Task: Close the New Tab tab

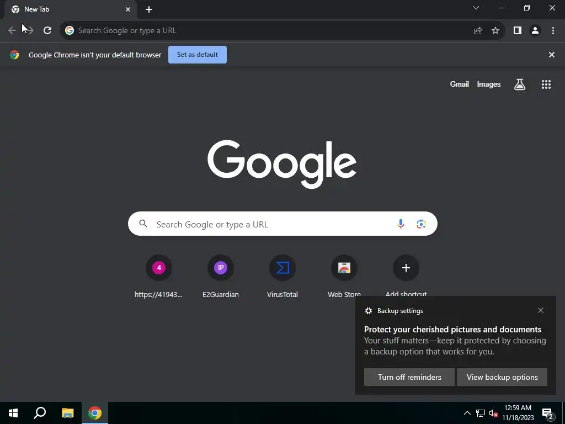Action: pos(128,9)
